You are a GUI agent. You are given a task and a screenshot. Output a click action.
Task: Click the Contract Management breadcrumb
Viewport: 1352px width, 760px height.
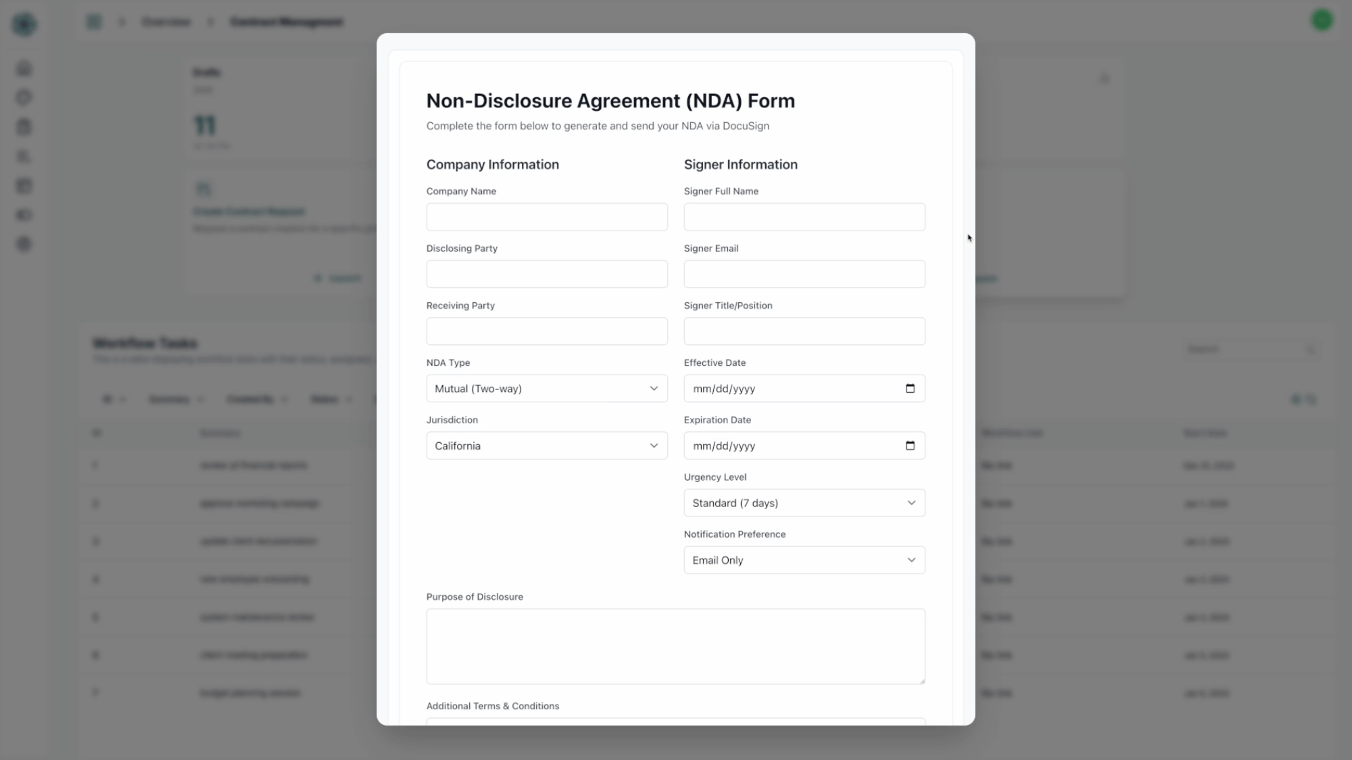click(x=286, y=22)
